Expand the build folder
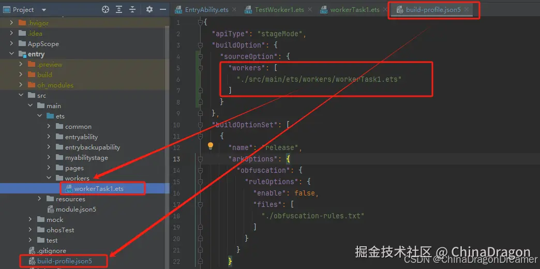 click(x=21, y=74)
